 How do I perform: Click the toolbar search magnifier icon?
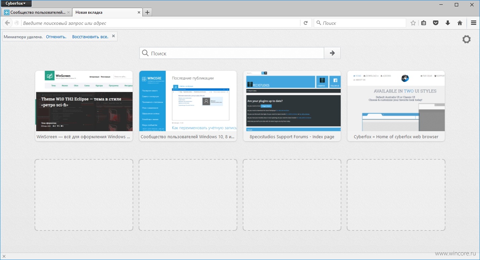coord(319,23)
